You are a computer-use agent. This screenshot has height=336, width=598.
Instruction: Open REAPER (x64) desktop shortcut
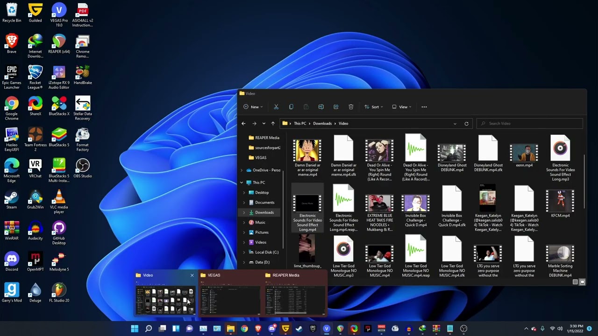point(59,44)
